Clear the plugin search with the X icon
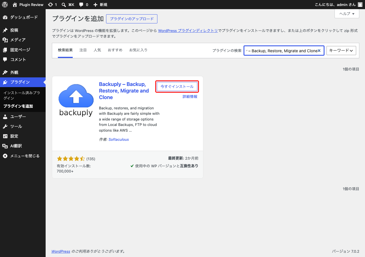 tap(319, 51)
